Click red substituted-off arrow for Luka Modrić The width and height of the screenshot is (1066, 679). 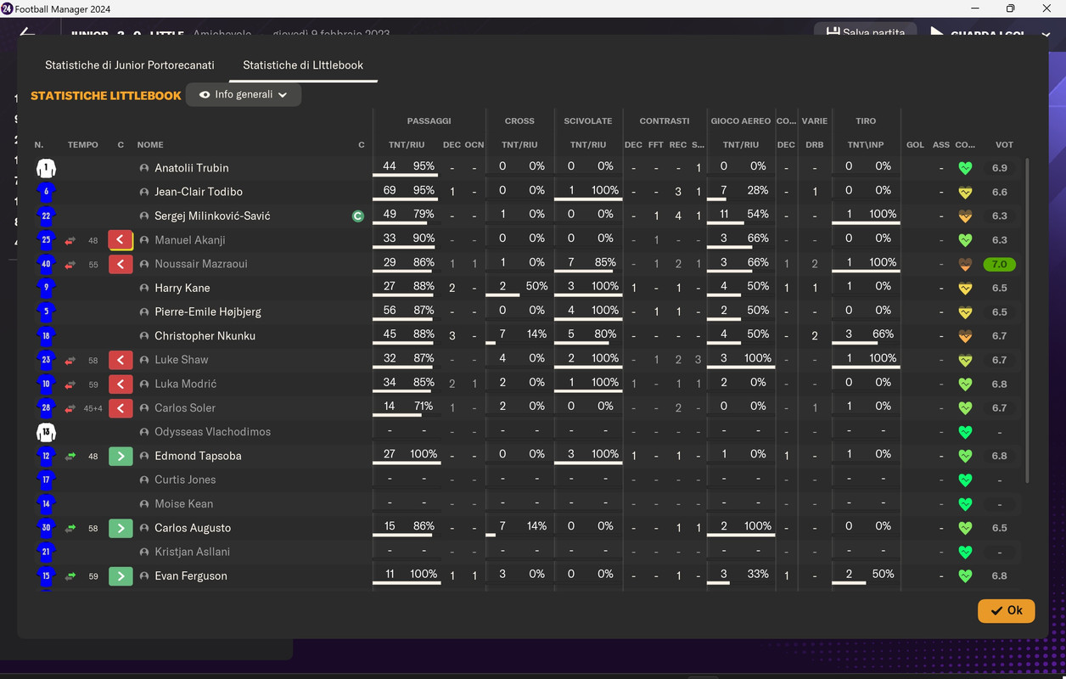pos(121,384)
